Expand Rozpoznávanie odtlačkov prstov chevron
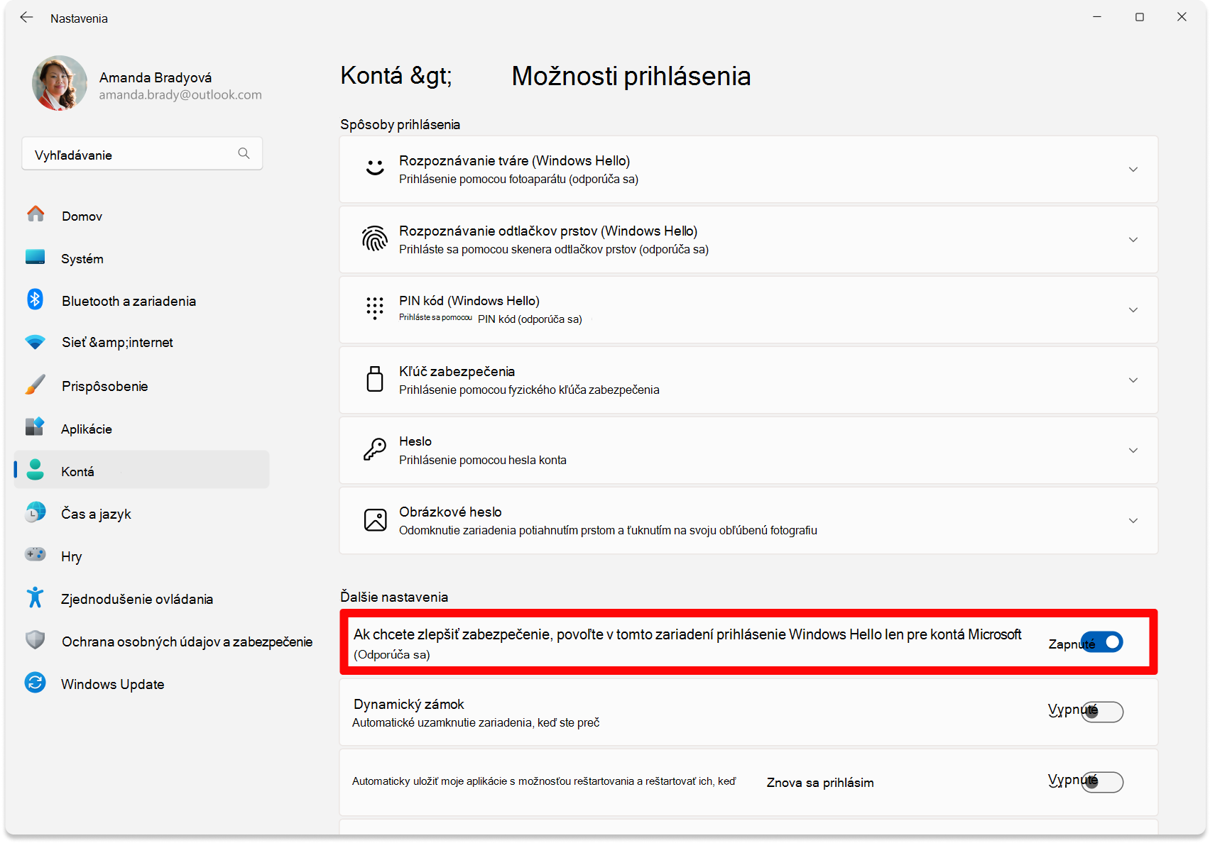This screenshot has height=843, width=1210. 1133,239
